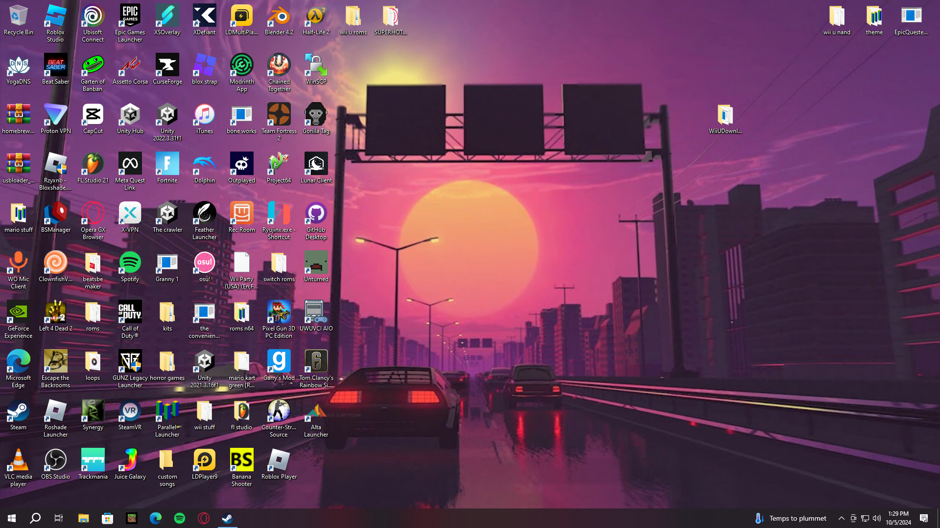940x528 pixels.
Task: Open the Windows Start menu
Action: 12,518
